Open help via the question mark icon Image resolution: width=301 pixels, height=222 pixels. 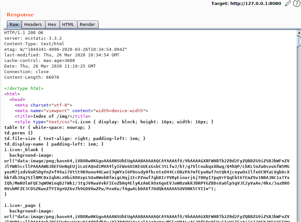click(296, 4)
